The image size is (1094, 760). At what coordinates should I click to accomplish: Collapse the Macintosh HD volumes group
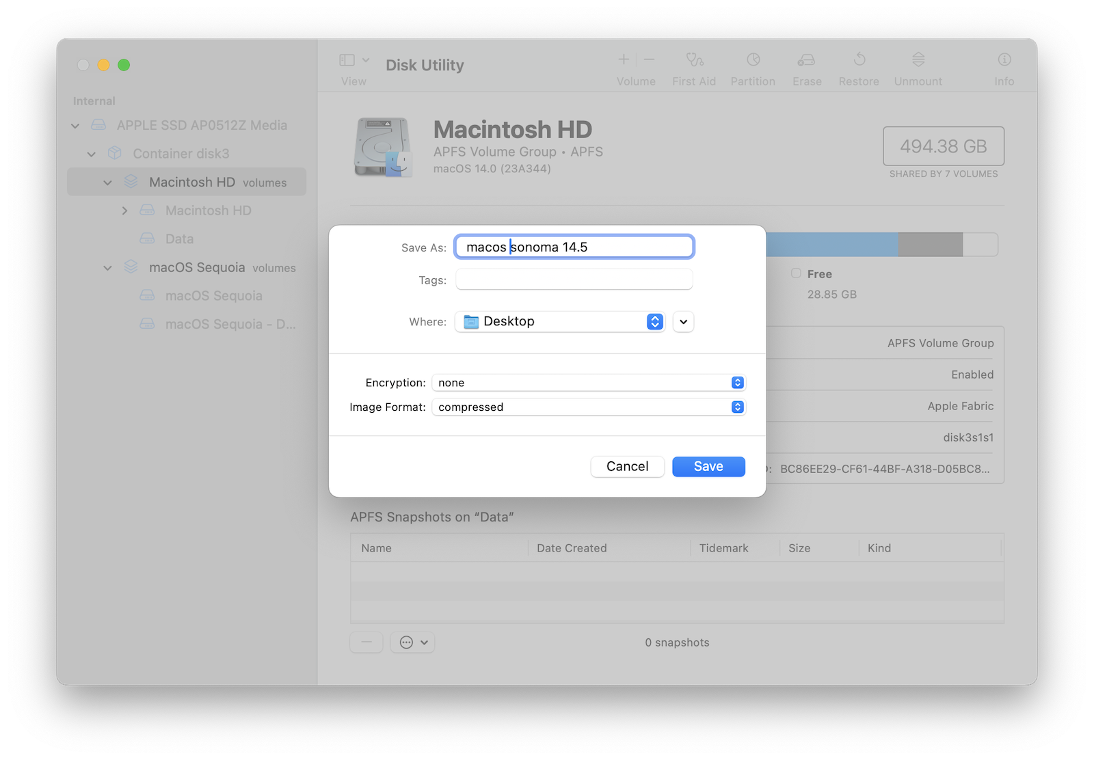pos(108,183)
